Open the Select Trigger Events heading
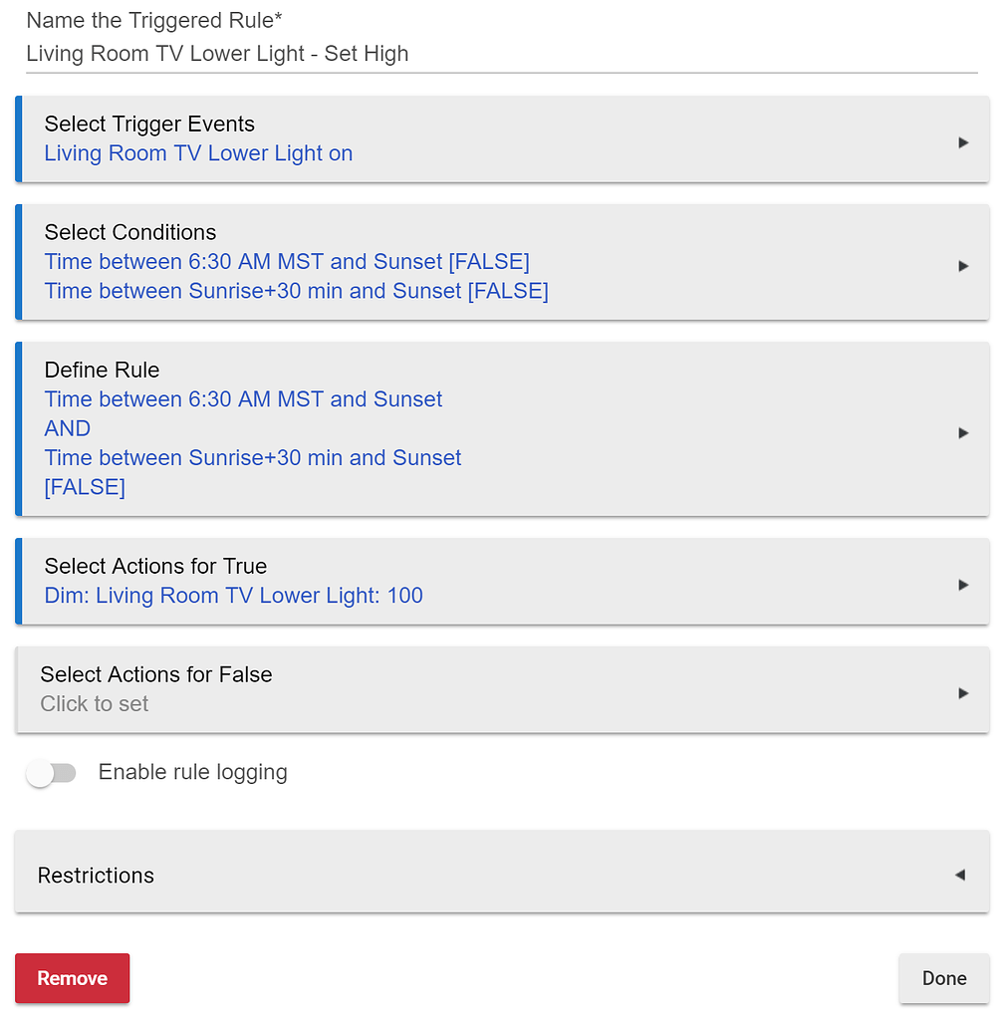The width and height of the screenshot is (1001, 1019). (x=149, y=125)
